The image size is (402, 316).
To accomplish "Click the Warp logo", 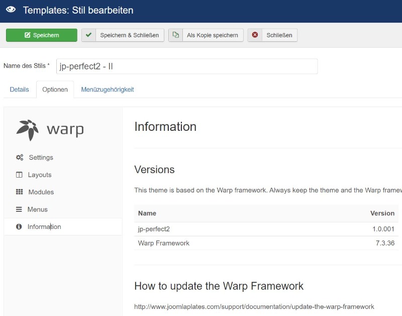I will point(50,130).
